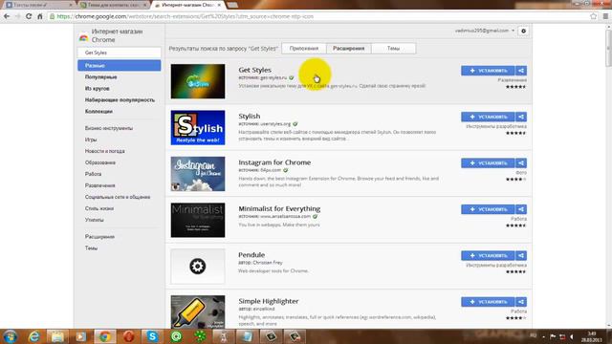
Task: Open the Новости и погода category
Action: tap(105, 151)
